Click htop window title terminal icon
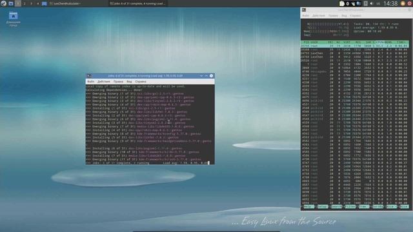The height and width of the screenshot is (232, 413). coord(304,10)
